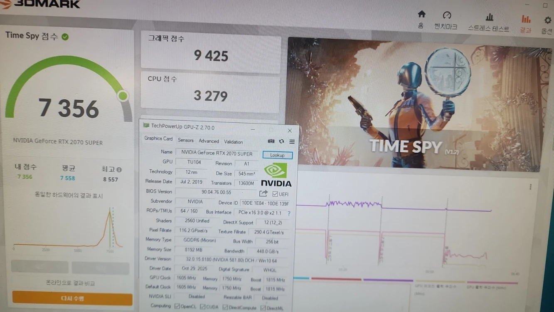Image resolution: width=554 pixels, height=312 pixels.
Task: Click the GPU field showing TU104
Action: click(x=194, y=162)
